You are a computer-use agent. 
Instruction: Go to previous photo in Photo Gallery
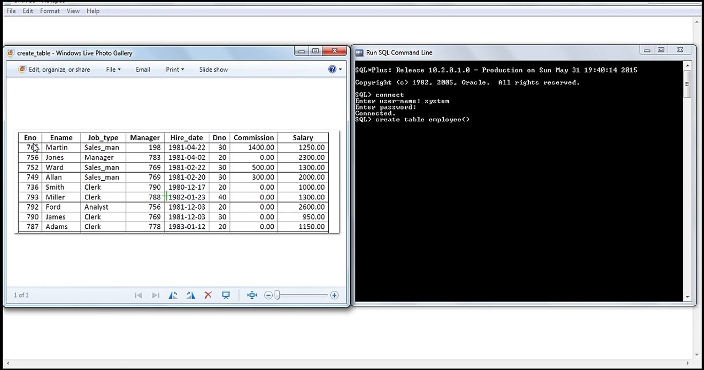138,295
